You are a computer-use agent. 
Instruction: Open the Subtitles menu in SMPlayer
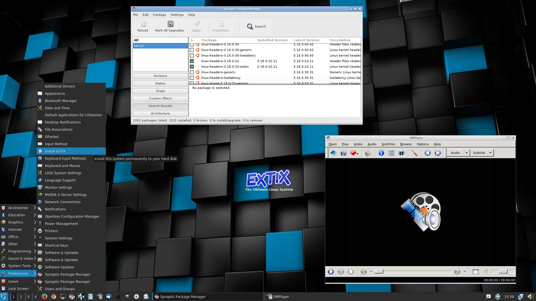(388, 144)
